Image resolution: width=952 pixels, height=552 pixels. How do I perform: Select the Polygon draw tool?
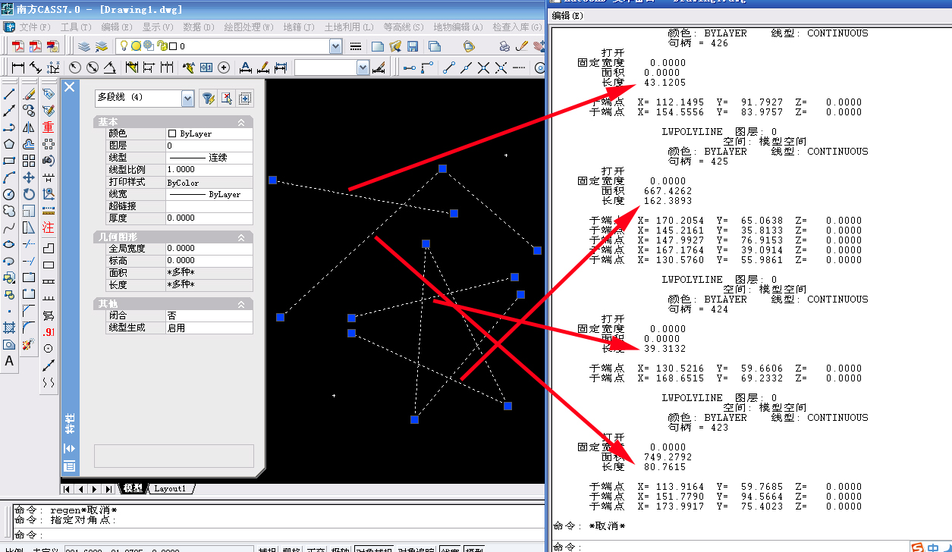[9, 144]
